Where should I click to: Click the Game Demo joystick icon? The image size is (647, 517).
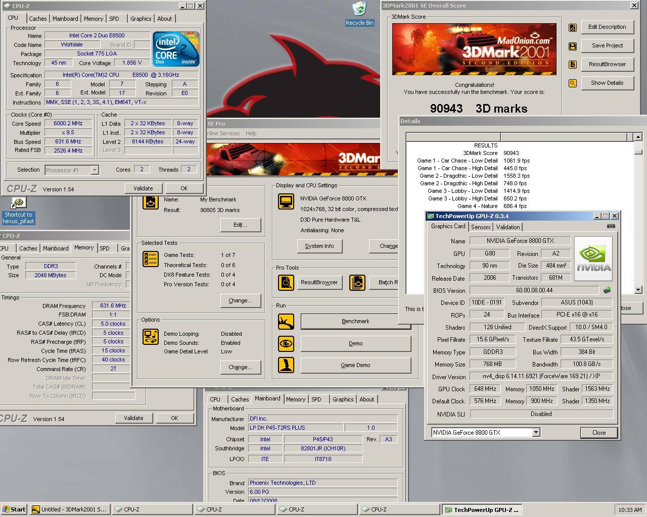coord(286,365)
